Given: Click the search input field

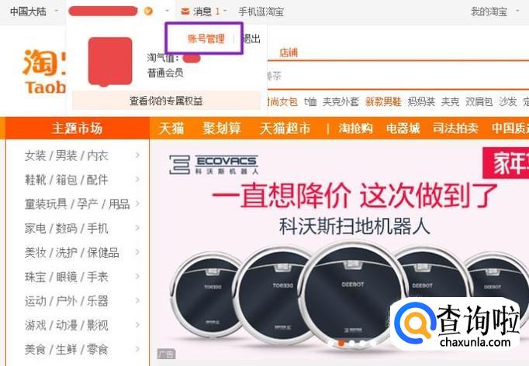Looking at the screenshot, I should [x=398, y=76].
